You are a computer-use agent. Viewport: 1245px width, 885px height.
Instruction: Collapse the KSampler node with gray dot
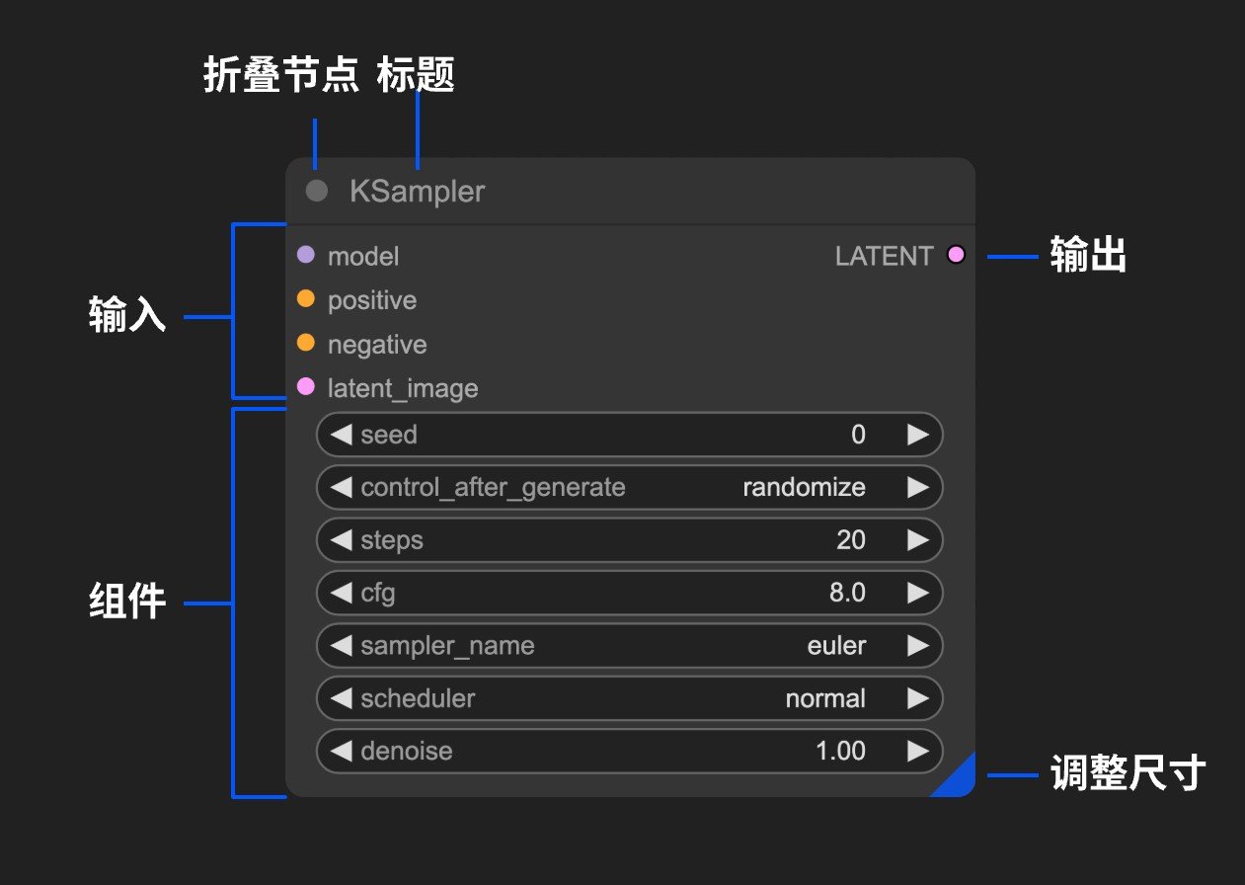pos(316,191)
